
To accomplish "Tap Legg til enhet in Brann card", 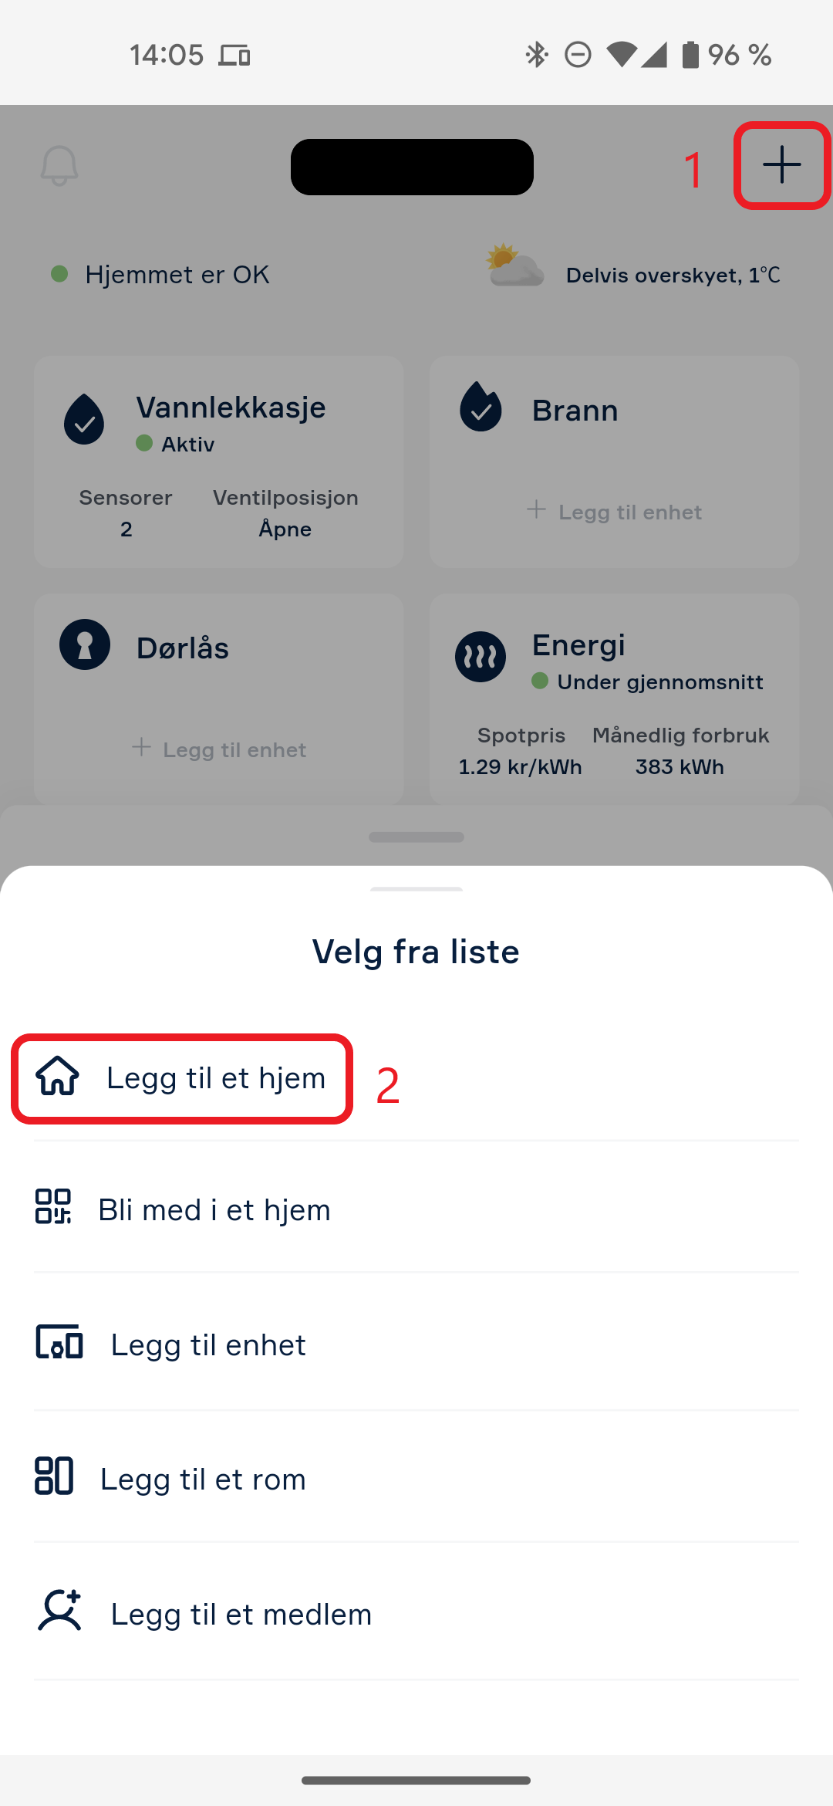I will [614, 512].
